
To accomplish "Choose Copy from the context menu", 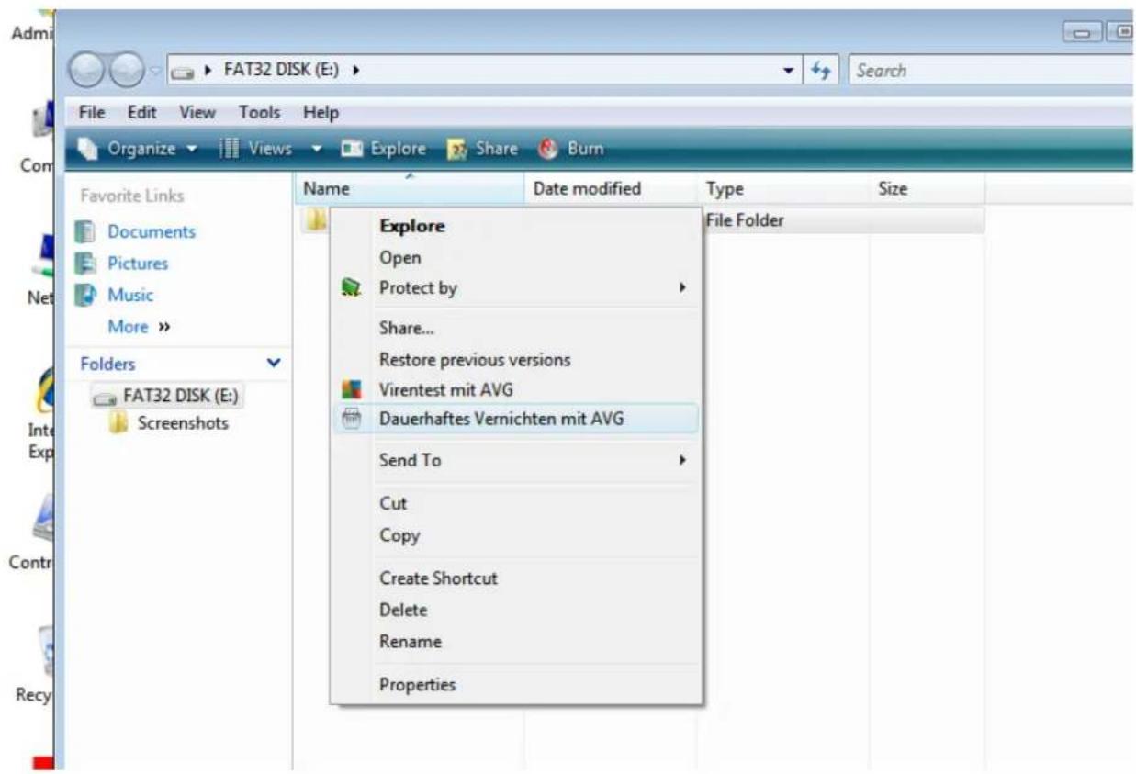I will (515, 535).
